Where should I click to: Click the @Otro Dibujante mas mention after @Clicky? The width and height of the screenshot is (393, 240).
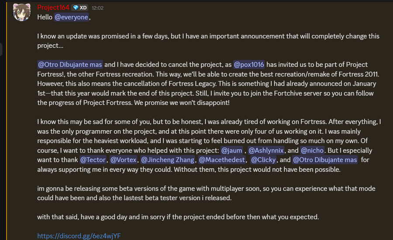click(x=325, y=160)
